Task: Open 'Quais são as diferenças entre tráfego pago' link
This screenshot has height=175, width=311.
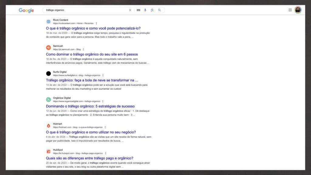Action: tap(90, 158)
